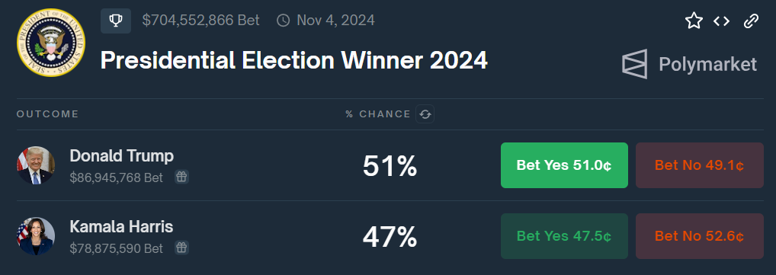Image resolution: width=776 pixels, height=275 pixels.
Task: Click the trophy icon badge
Action: [116, 21]
